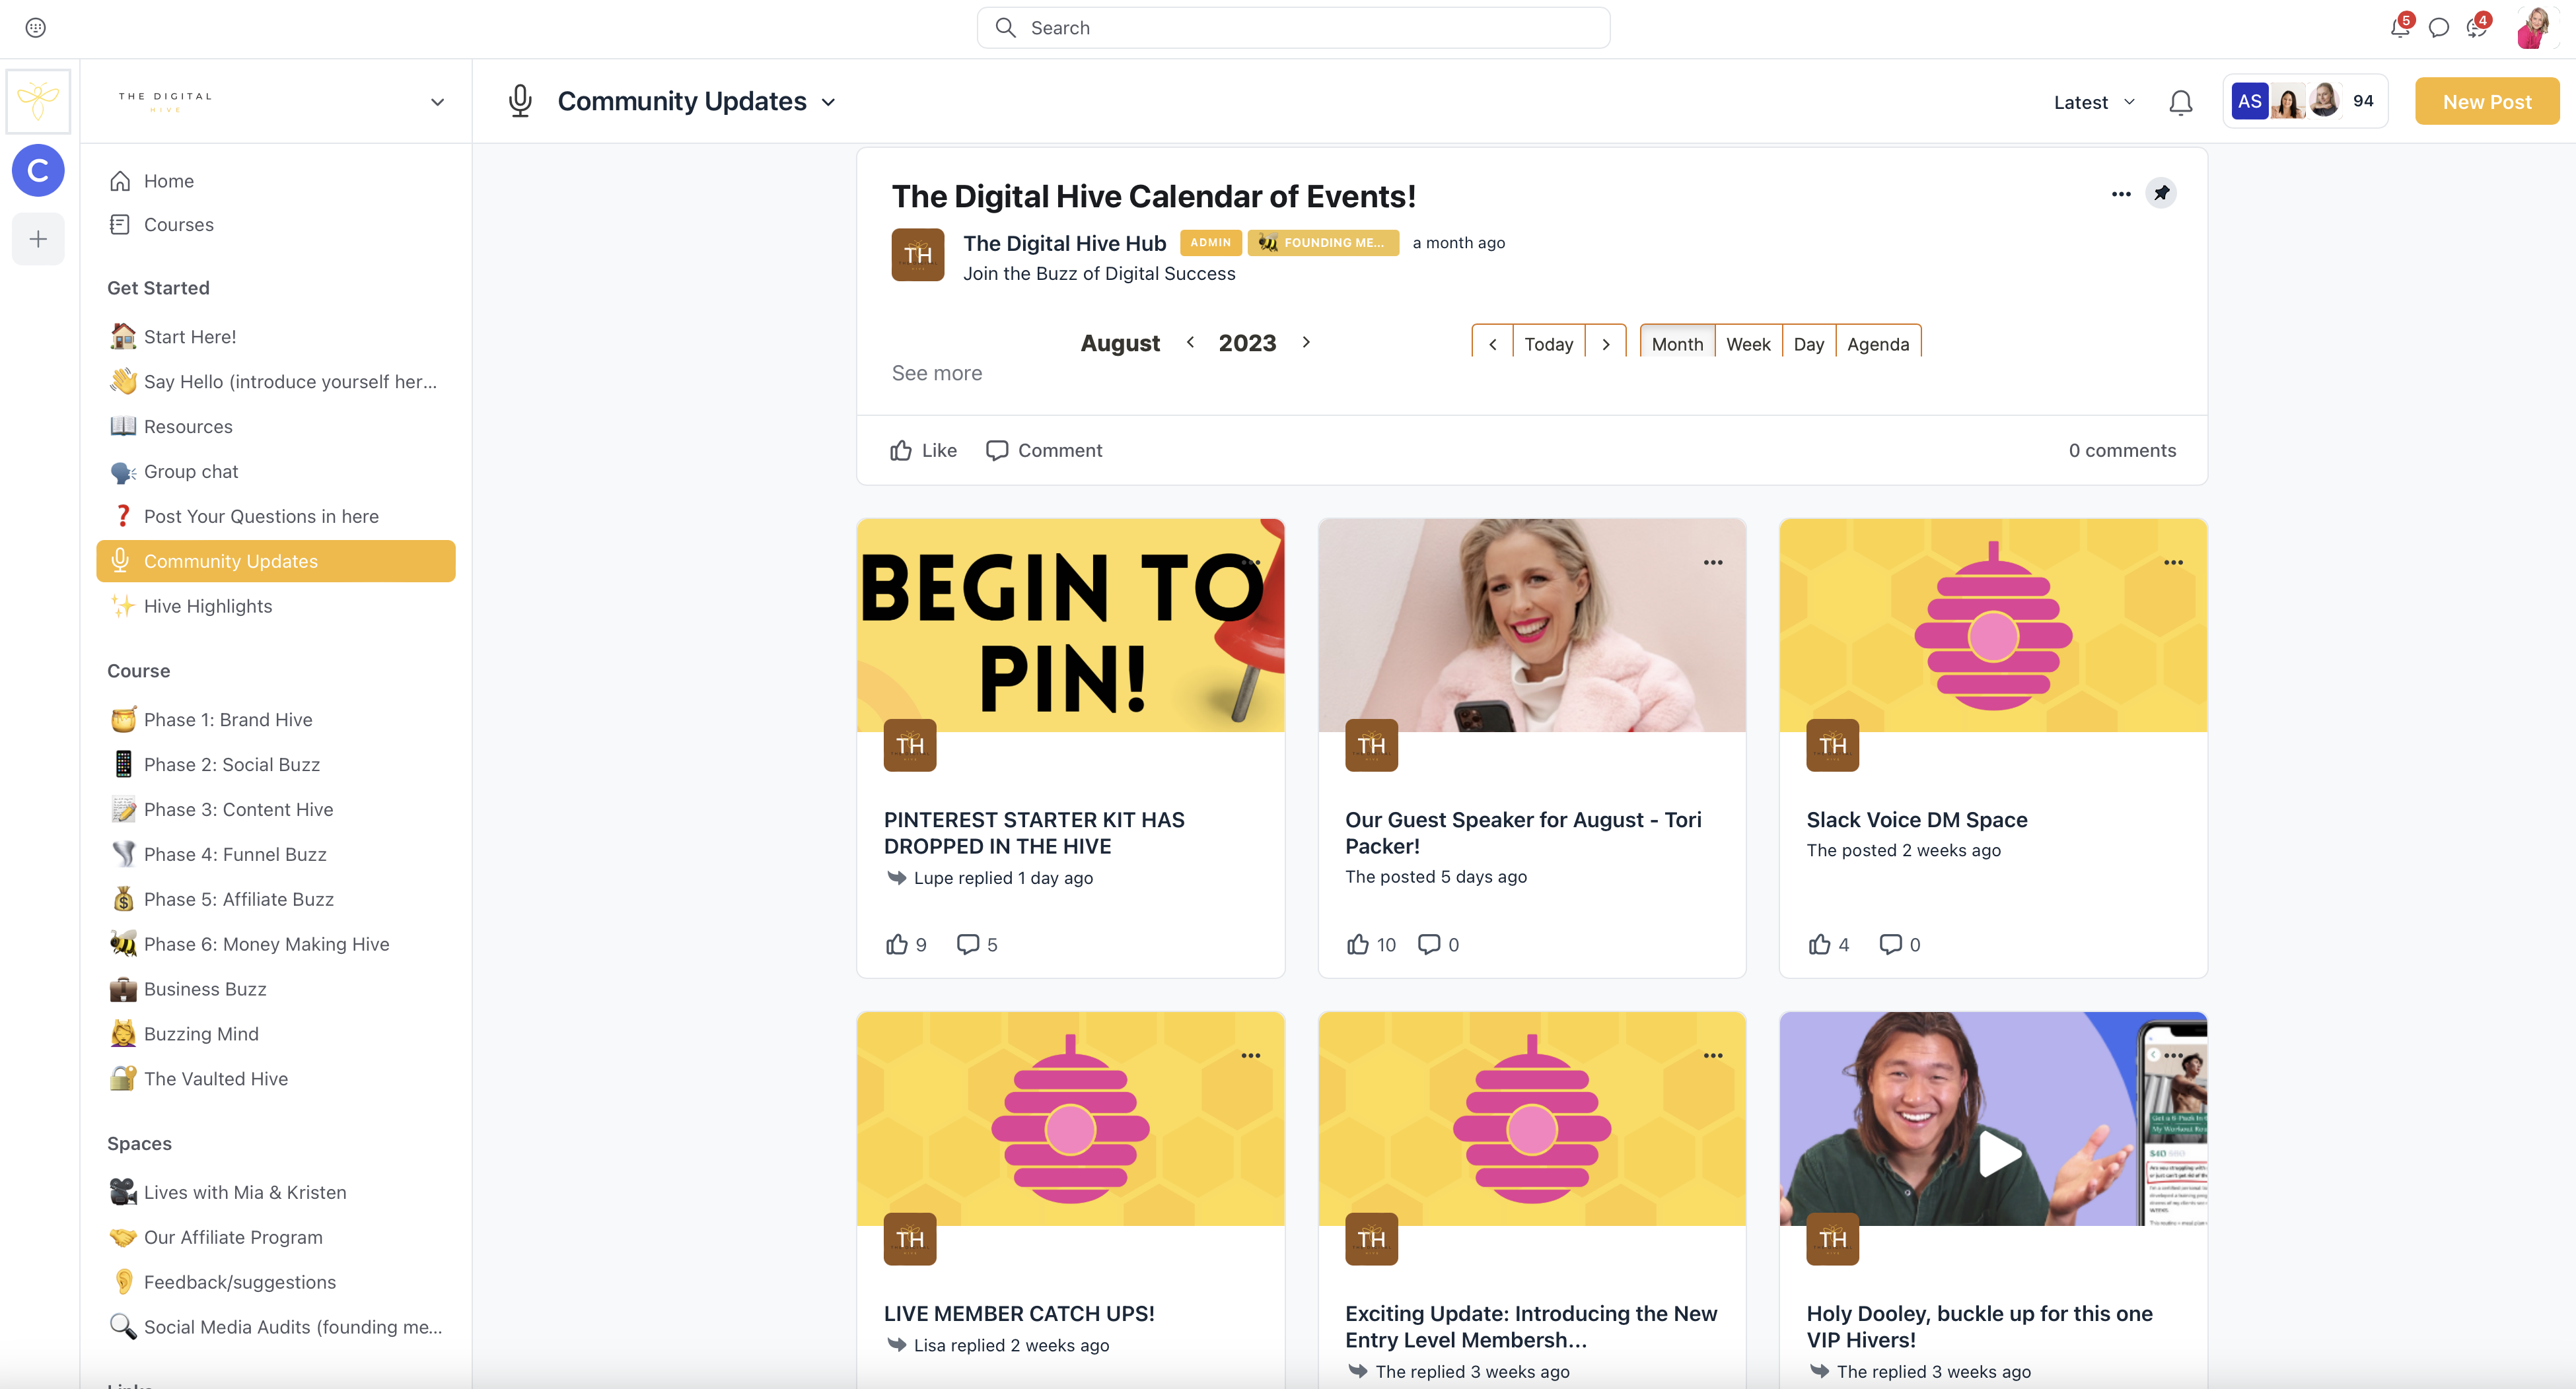Click calendar next period arrow button
The height and width of the screenshot is (1389, 2576).
(x=1605, y=343)
